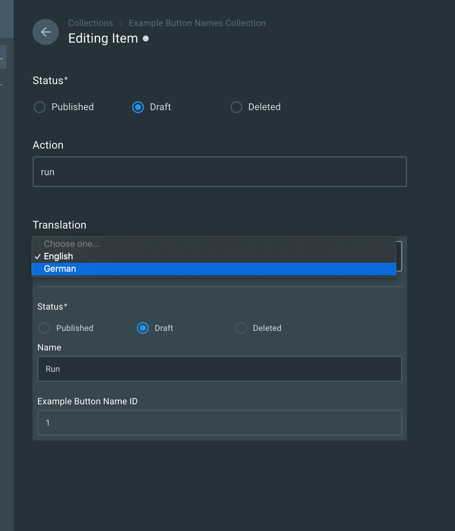
Task: Open the Collections breadcrumb link
Action: (x=90, y=23)
